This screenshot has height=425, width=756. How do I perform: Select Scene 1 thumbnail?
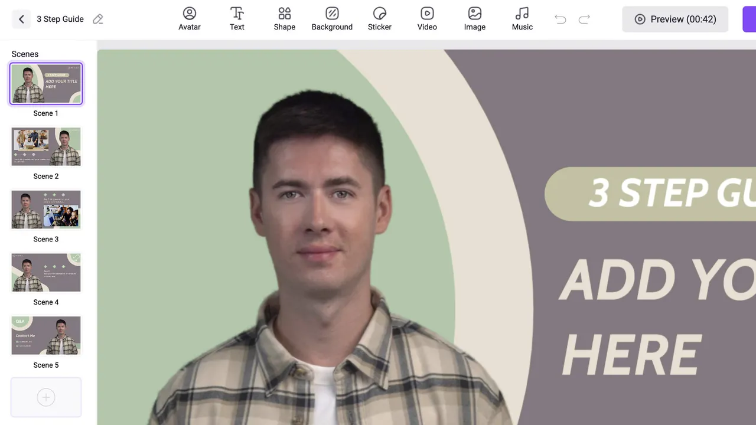tap(46, 84)
